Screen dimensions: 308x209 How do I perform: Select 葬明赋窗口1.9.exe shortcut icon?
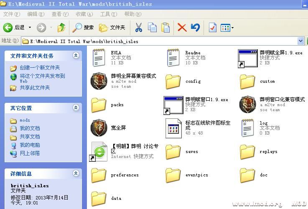click(173, 105)
